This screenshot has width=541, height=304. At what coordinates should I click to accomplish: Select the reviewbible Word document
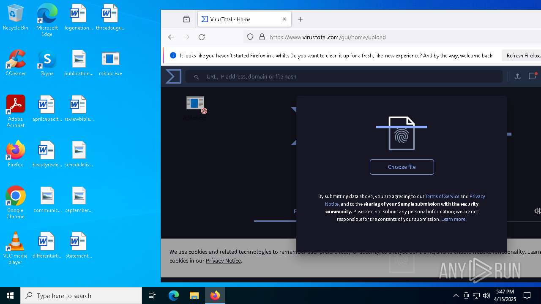click(79, 109)
